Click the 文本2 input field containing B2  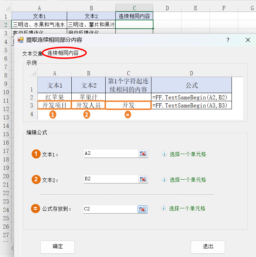point(111,179)
